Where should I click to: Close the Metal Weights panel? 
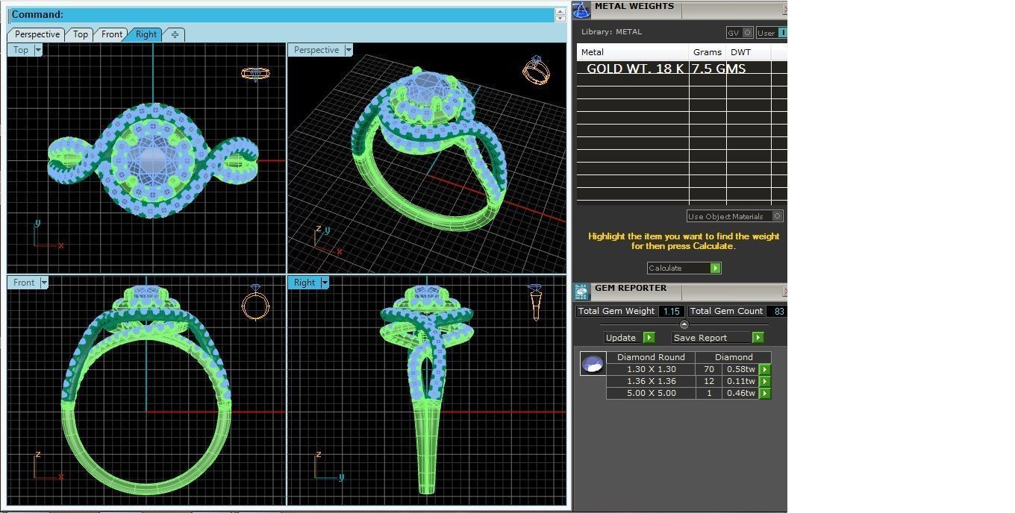[784, 10]
